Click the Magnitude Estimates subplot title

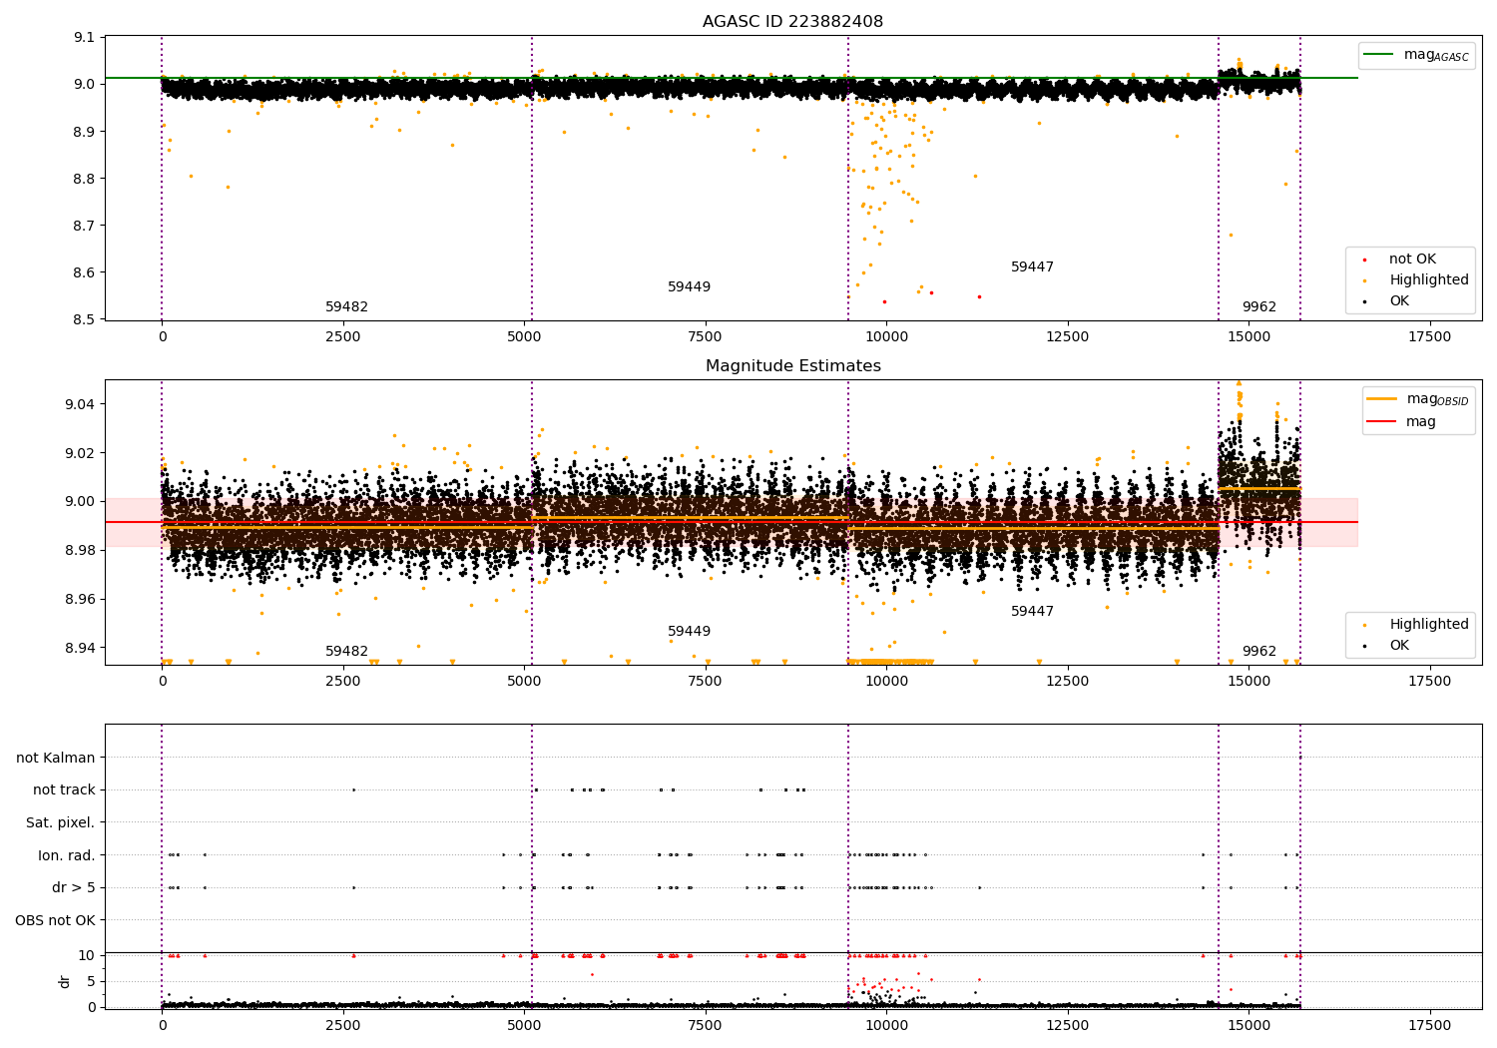click(792, 366)
